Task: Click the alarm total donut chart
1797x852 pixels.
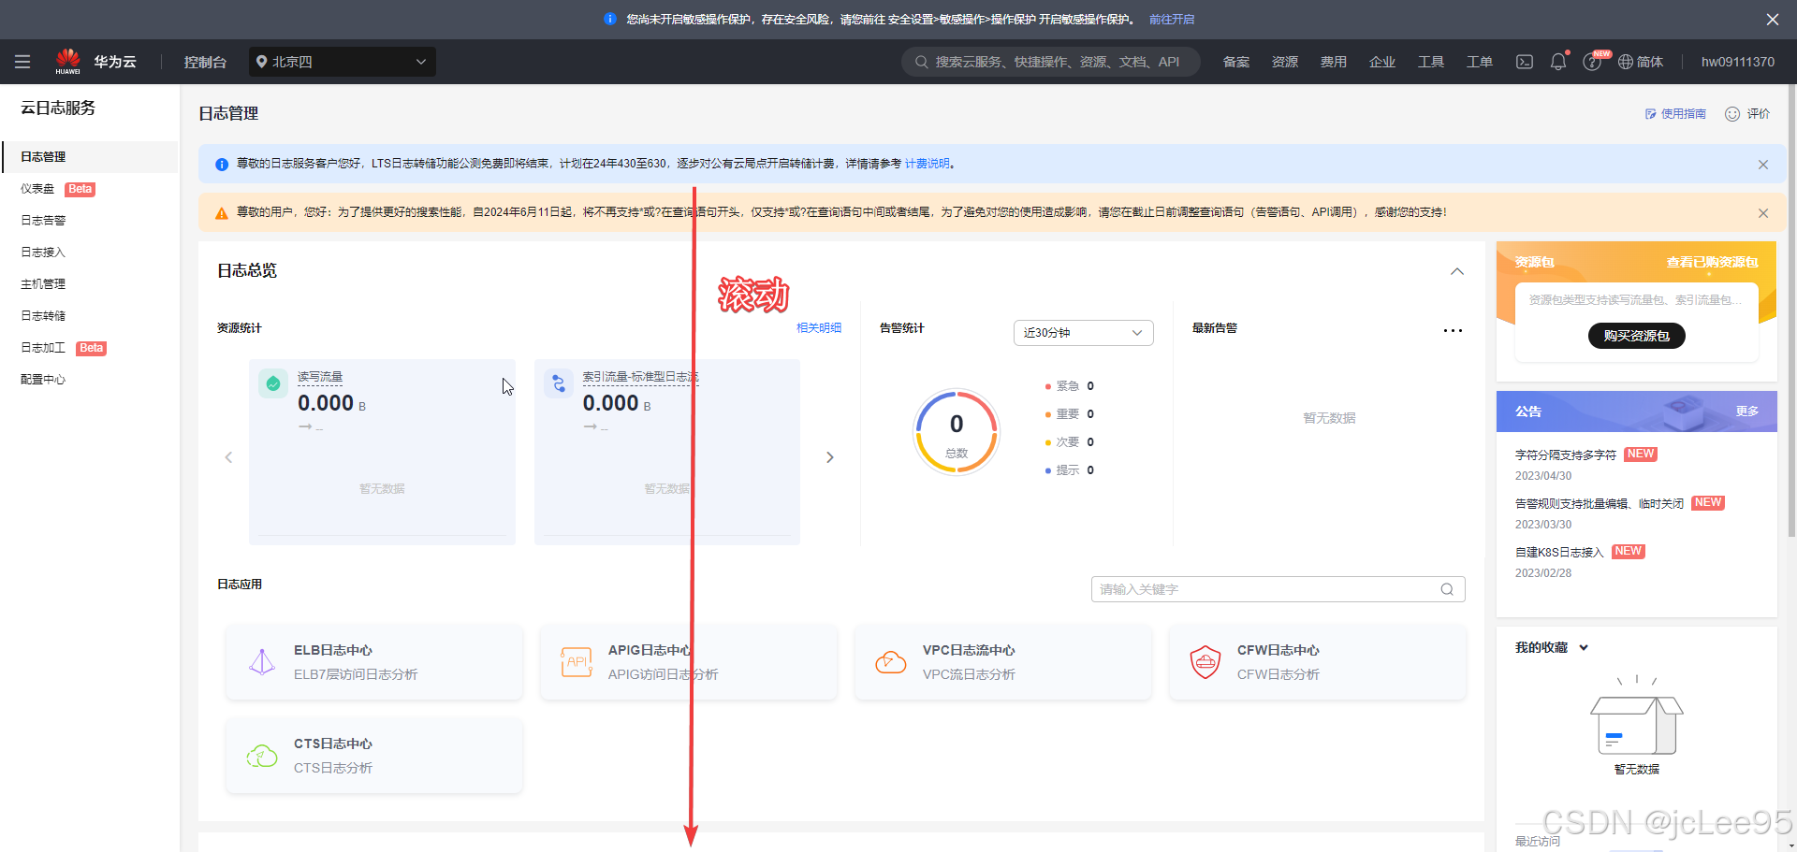Action: pyautogui.click(x=957, y=432)
